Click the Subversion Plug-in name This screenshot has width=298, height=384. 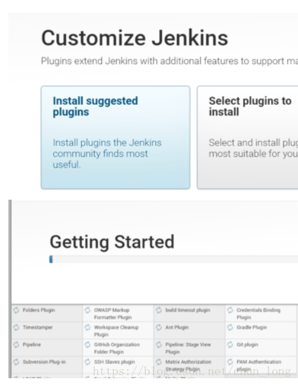tap(44, 362)
